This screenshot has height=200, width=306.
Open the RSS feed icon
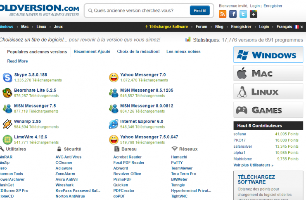[x=223, y=14]
